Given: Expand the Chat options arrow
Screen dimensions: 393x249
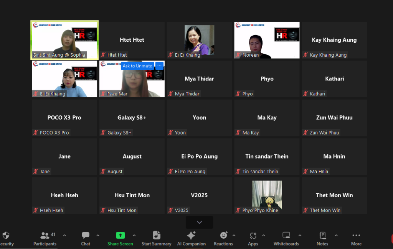Looking at the screenshot, I should (x=98, y=235).
